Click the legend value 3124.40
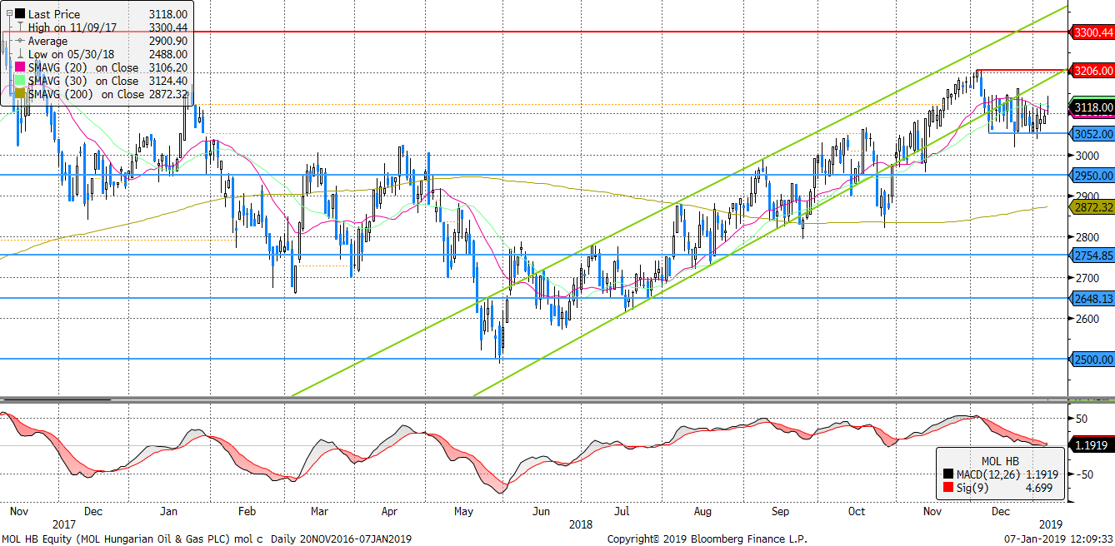The width and height of the screenshot is (1115, 546). [167, 81]
